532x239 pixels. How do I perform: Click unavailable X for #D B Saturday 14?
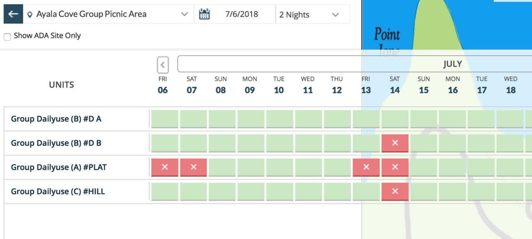395,143
